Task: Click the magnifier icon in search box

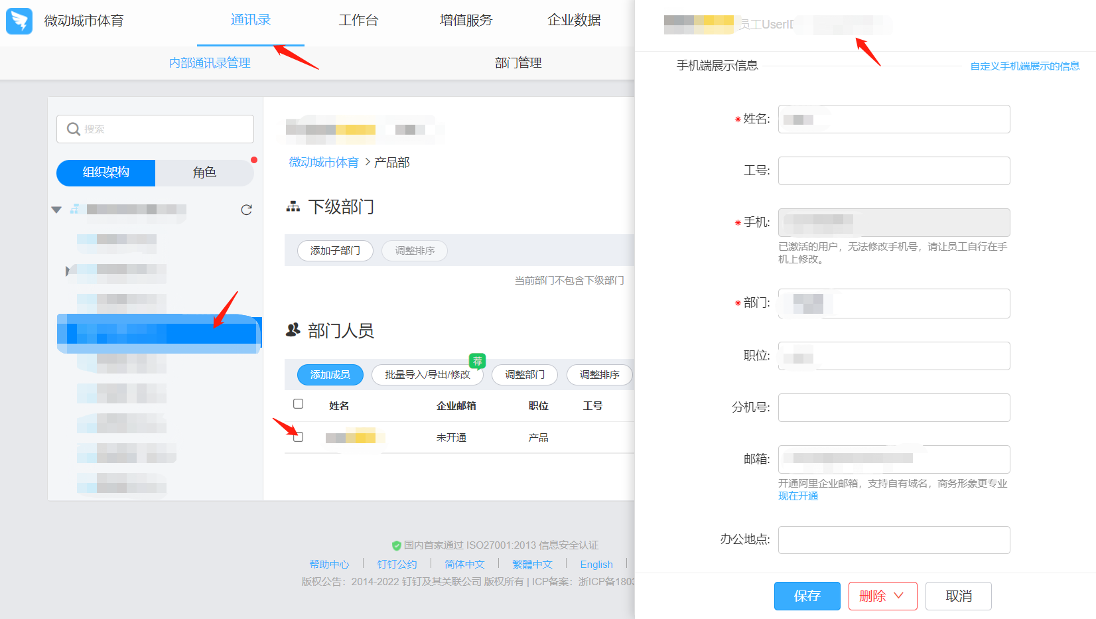Action: (x=73, y=129)
